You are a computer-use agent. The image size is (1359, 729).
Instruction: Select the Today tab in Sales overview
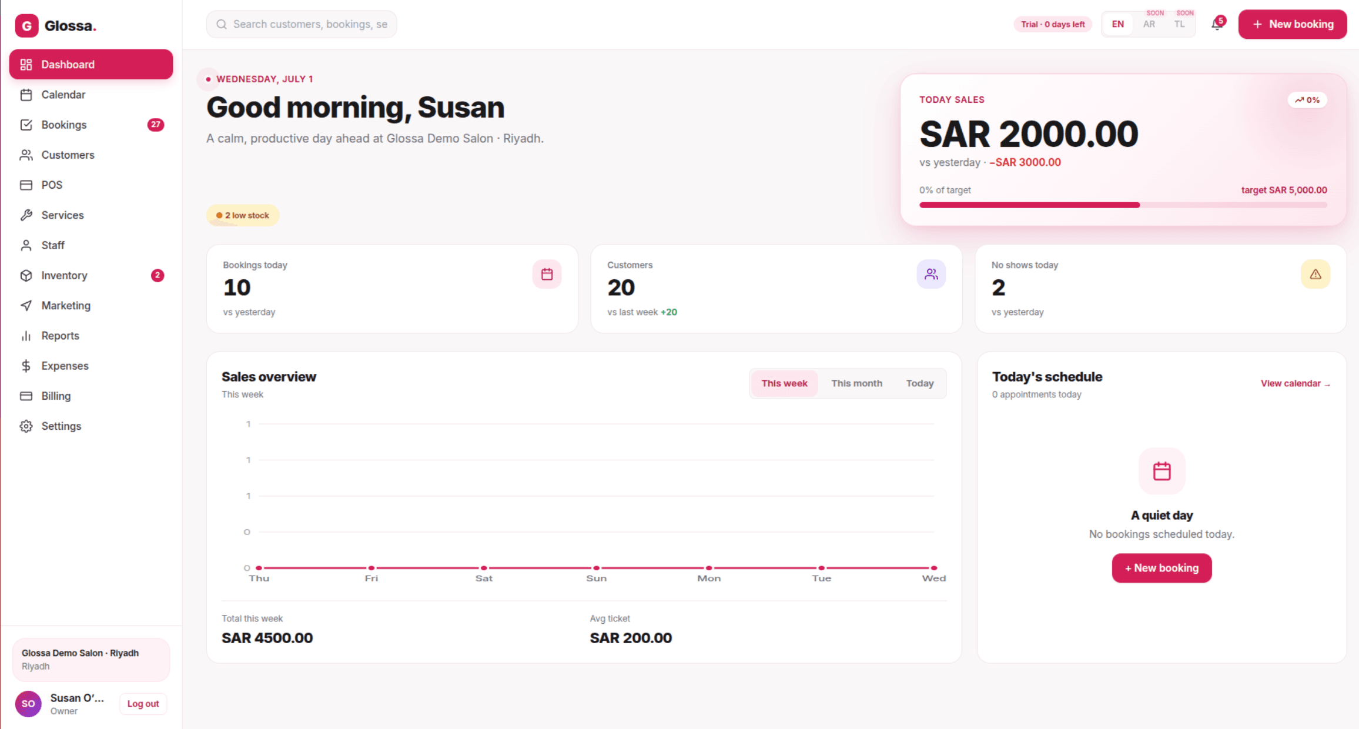pyautogui.click(x=920, y=383)
